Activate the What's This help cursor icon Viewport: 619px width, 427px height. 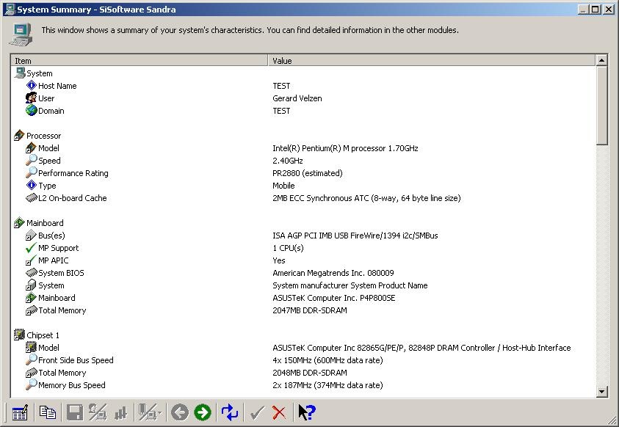pyautogui.click(x=306, y=412)
